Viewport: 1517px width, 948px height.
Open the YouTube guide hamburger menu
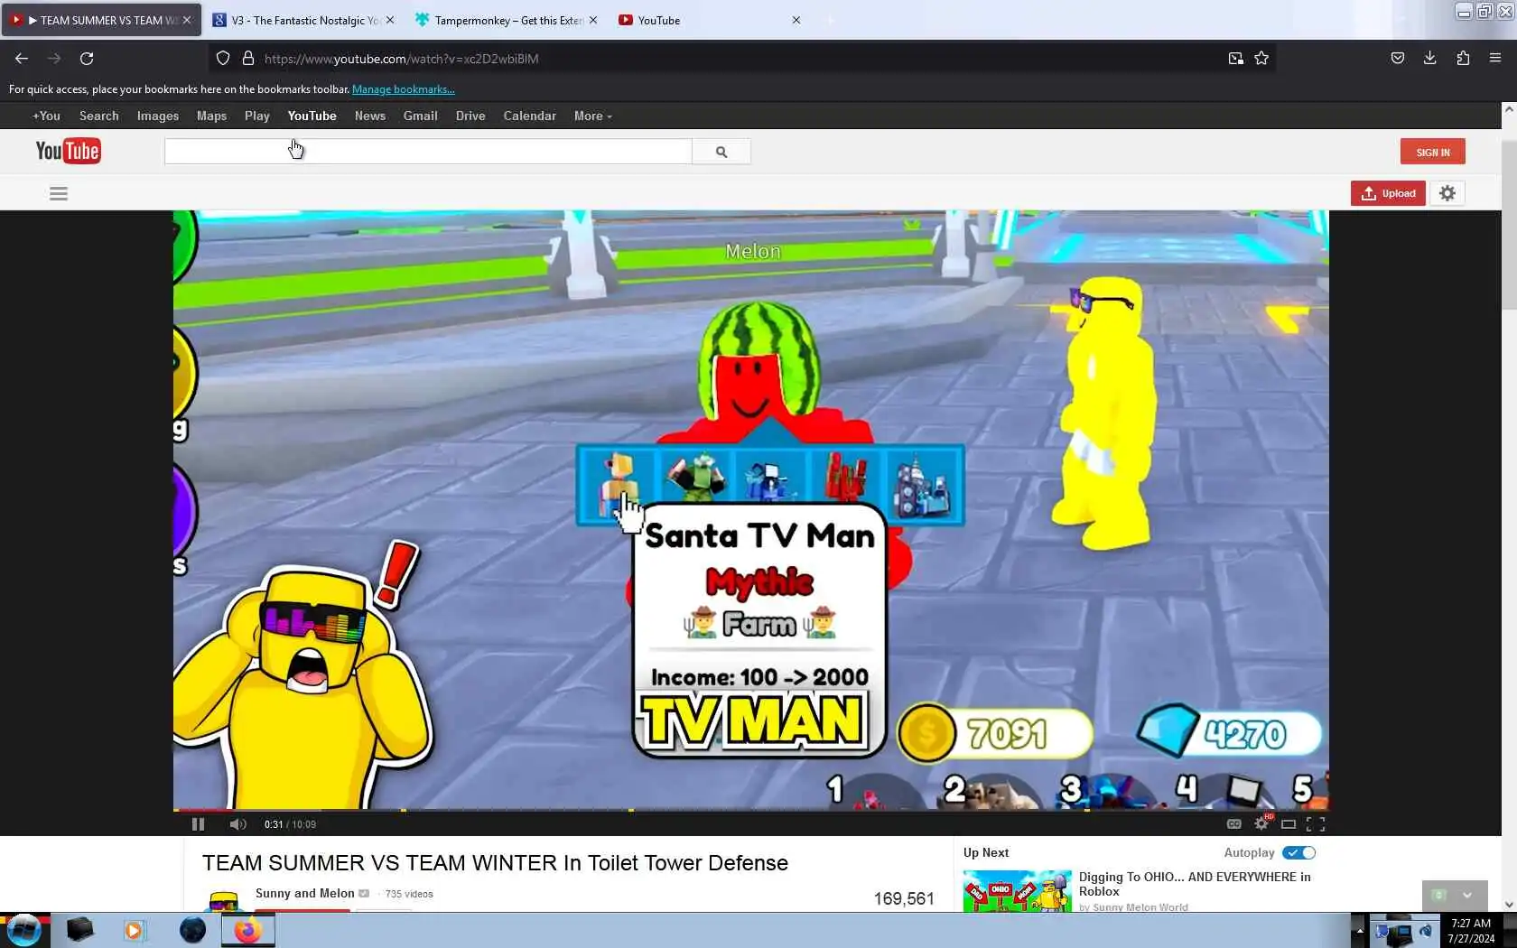(x=59, y=193)
